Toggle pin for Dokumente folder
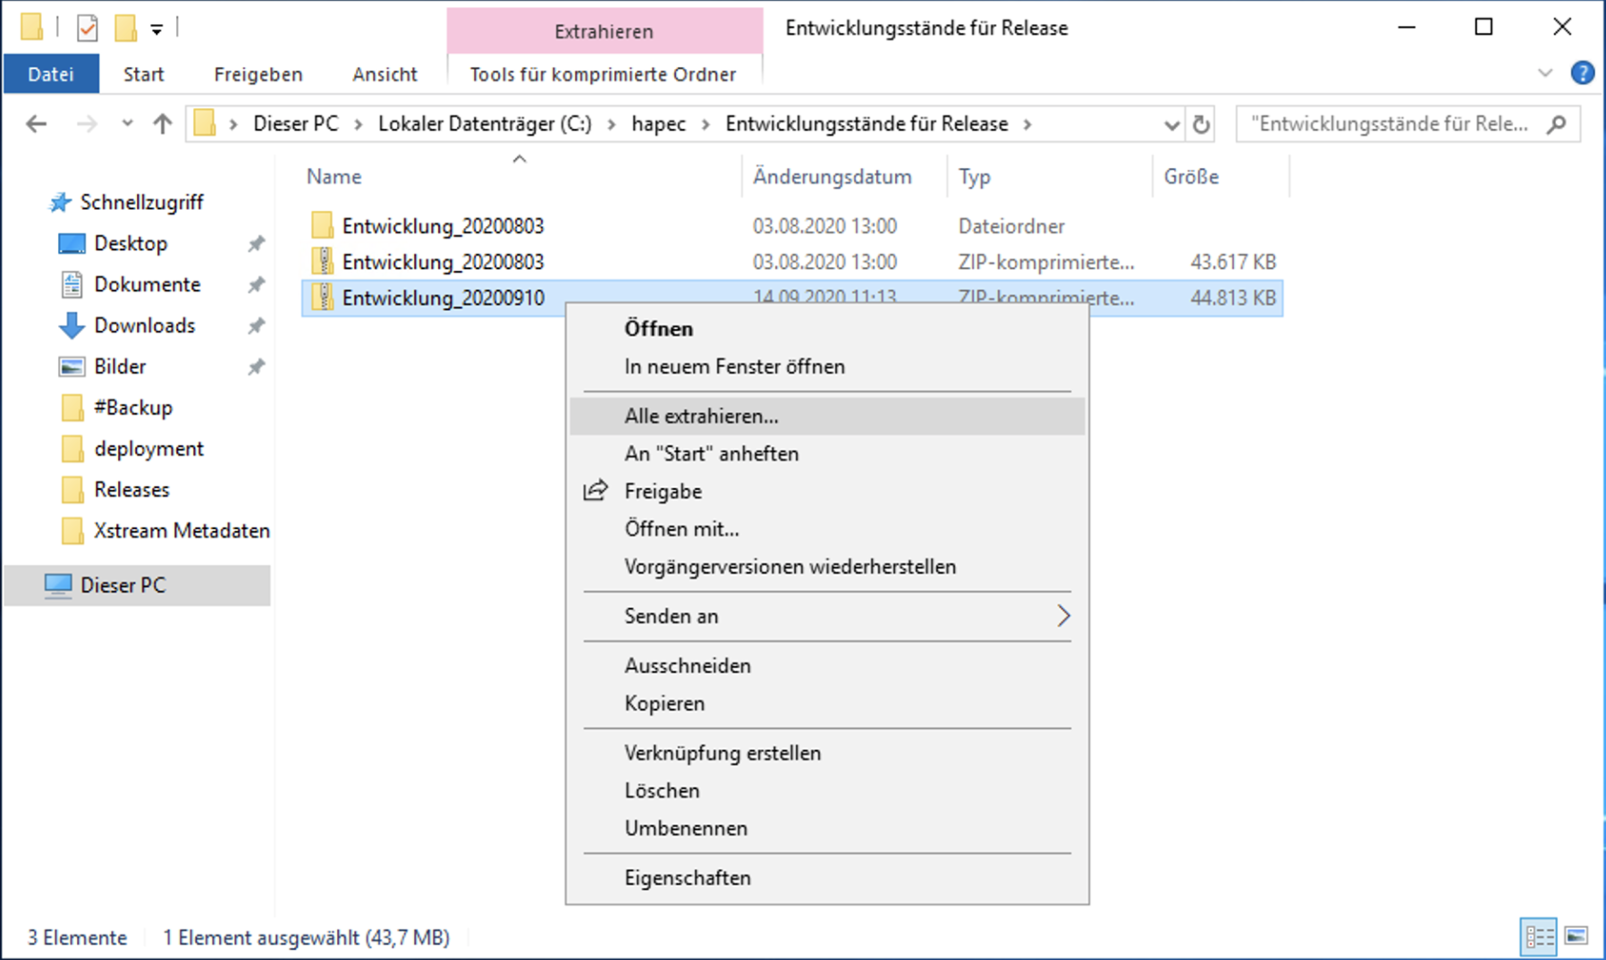 (x=257, y=284)
